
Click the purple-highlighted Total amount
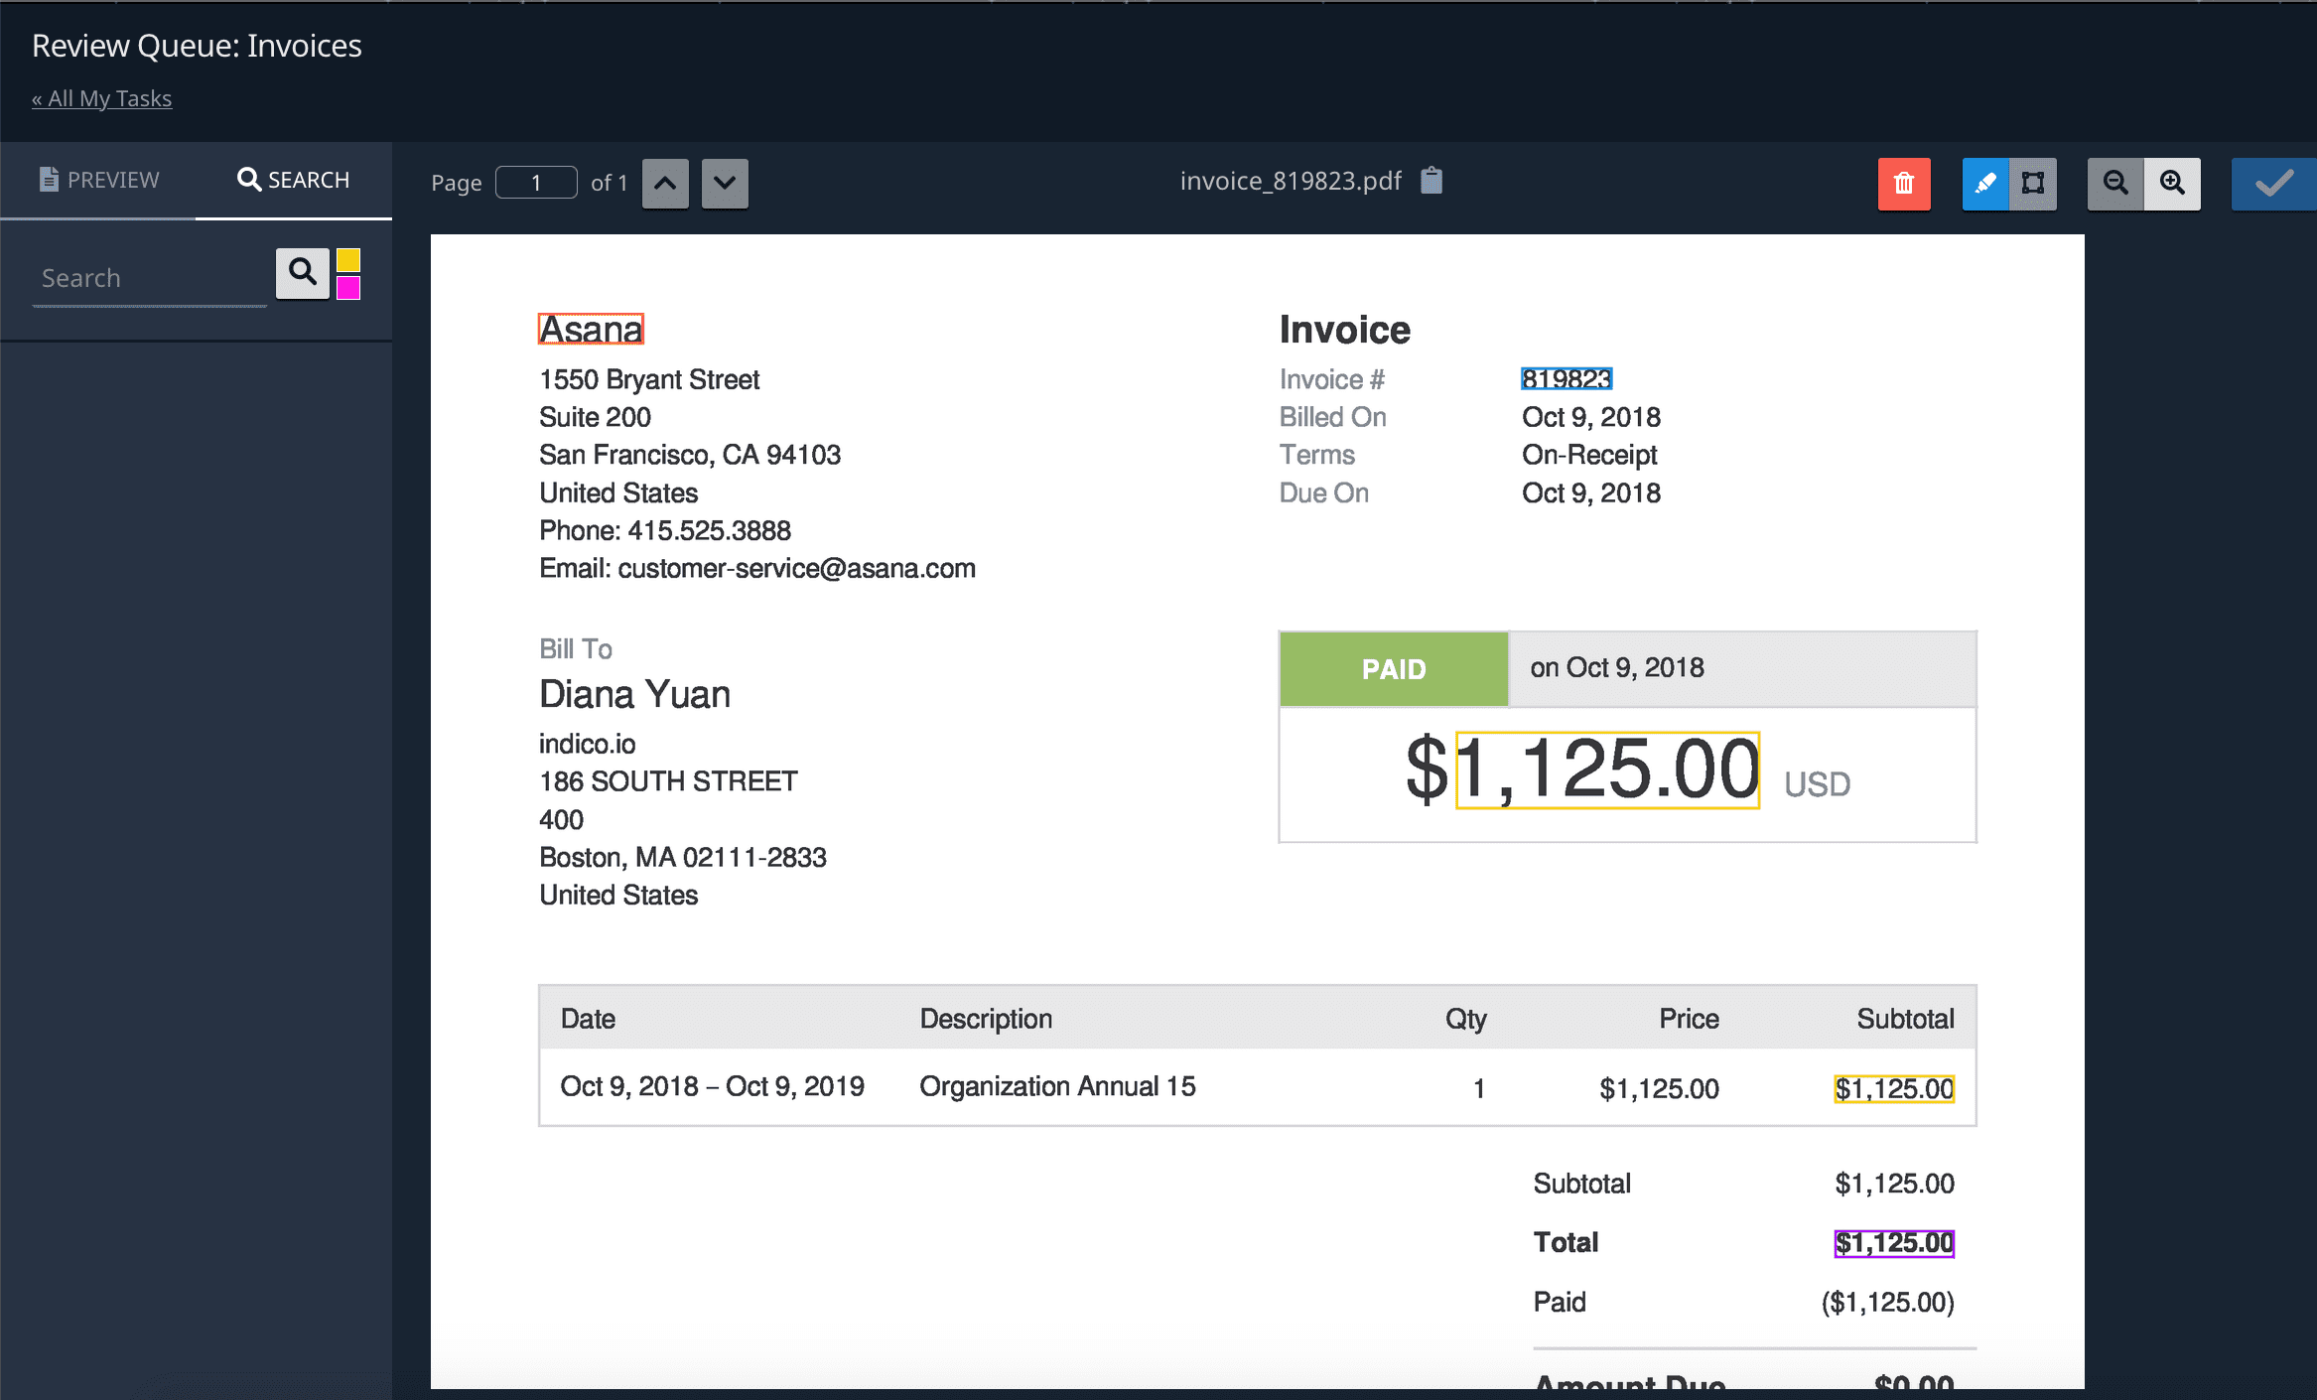1893,1242
